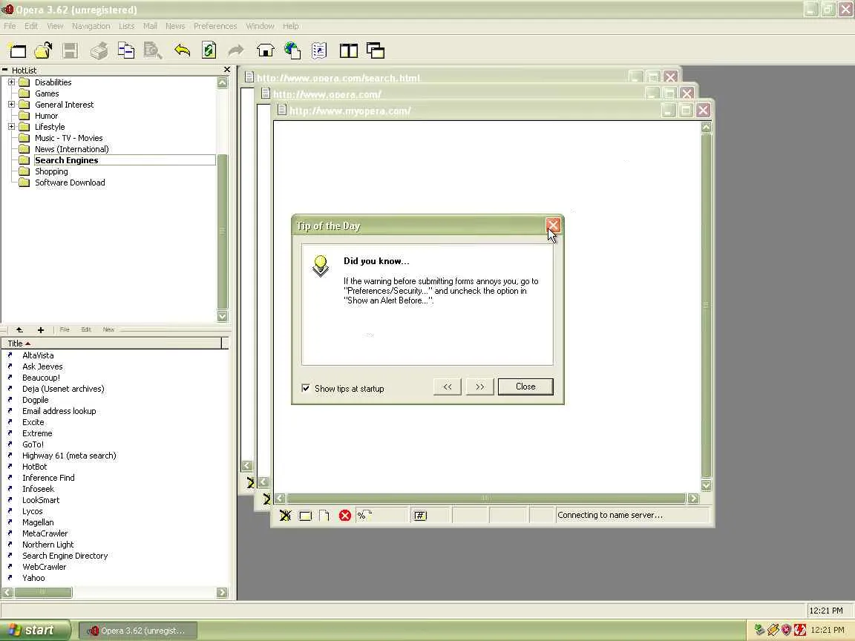Click the Find in page magnifier icon

[x=153, y=50]
